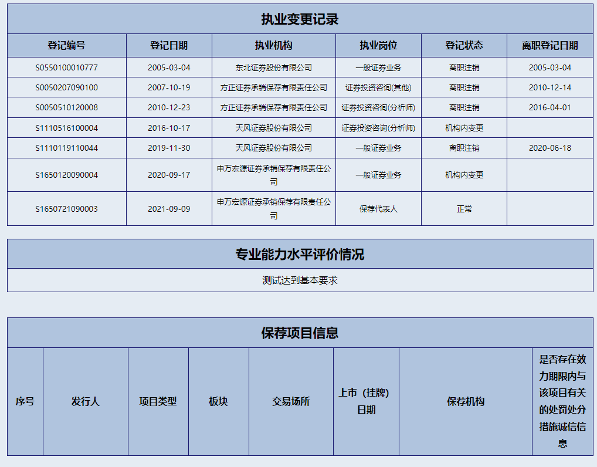Click position 保荐代表人

point(378,209)
